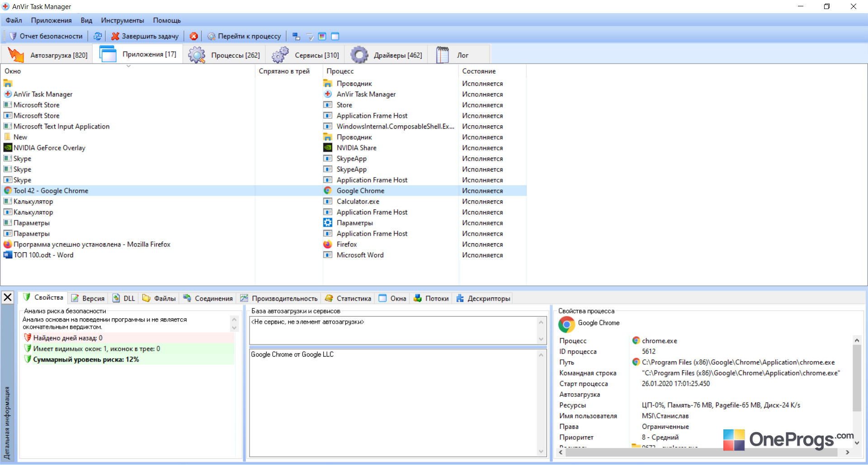Viewport: 868px width, 465px height.
Task: Click the Отчет безопасности toolbar button
Action: 47,36
